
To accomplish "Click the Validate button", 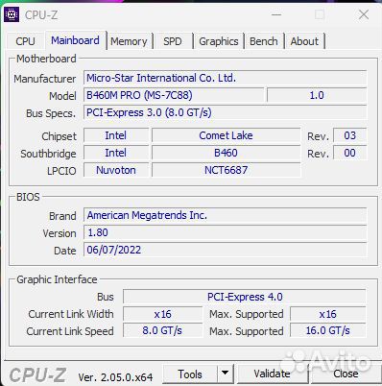I will click(272, 374).
